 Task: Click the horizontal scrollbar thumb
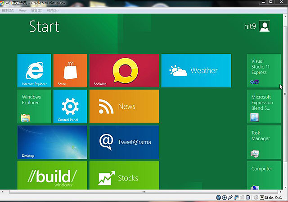pos(144,192)
